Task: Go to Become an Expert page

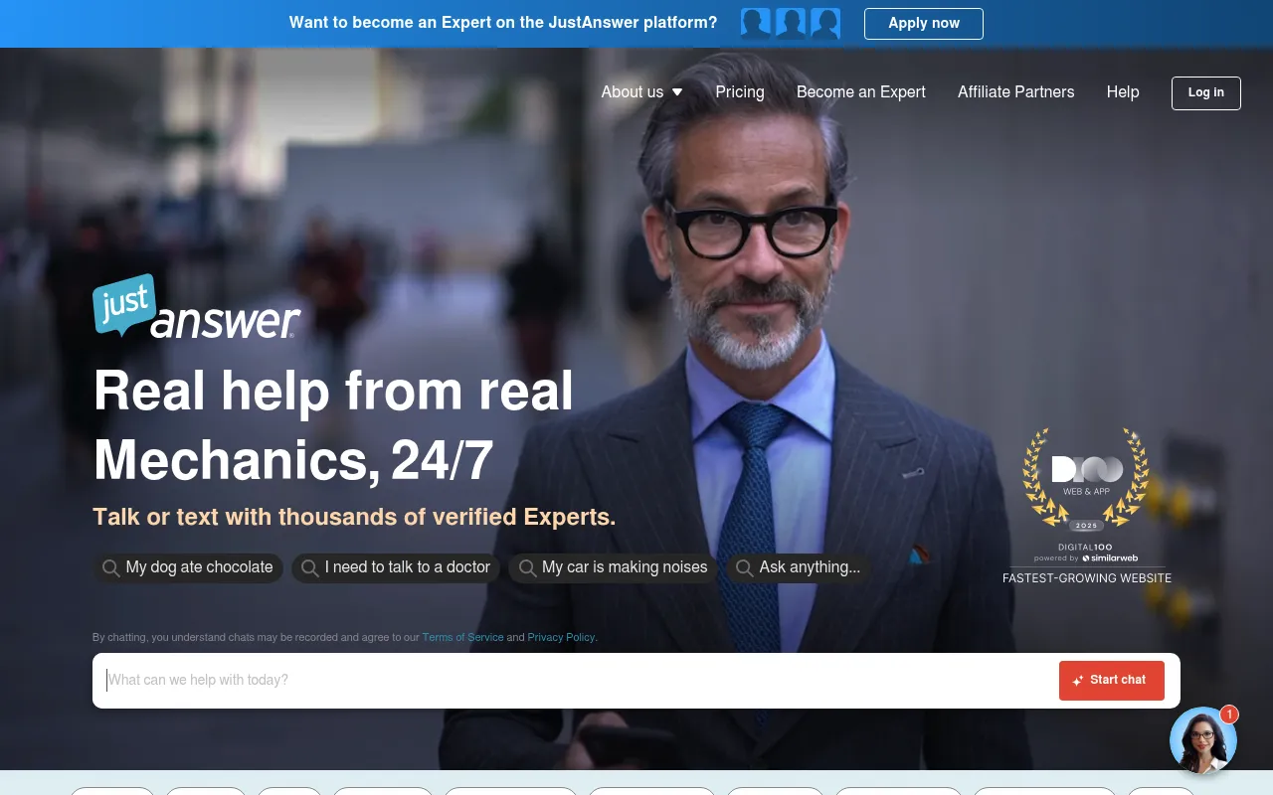Action: point(861,91)
